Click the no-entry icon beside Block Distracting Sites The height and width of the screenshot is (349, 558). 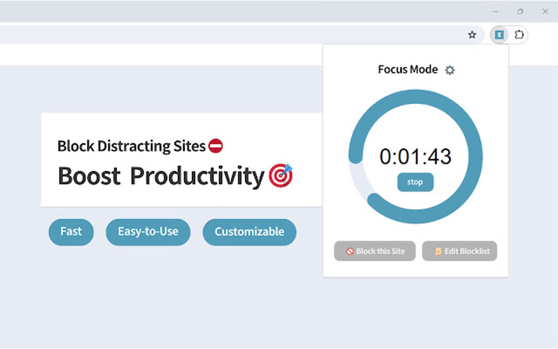point(217,146)
